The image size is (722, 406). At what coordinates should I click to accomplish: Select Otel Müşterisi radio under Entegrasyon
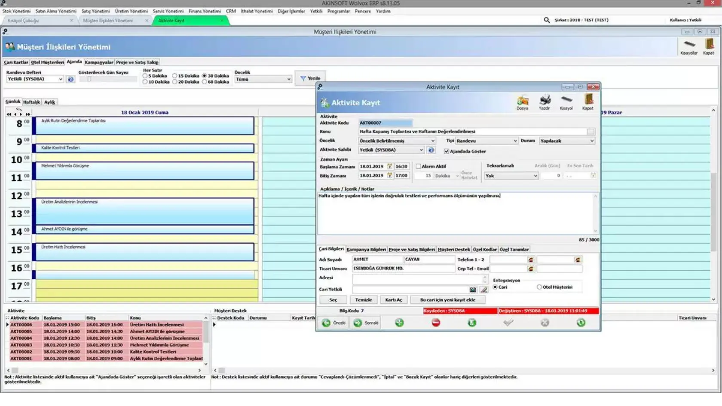(539, 287)
